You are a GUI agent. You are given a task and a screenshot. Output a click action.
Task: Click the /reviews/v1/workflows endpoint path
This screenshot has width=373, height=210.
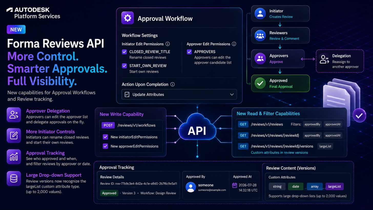tap(136, 125)
